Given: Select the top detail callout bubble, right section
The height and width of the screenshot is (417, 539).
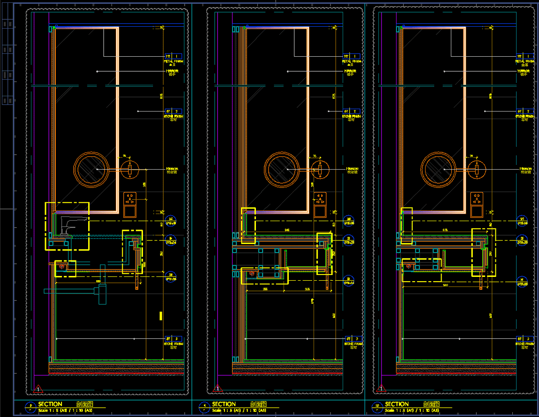Looking at the screenshot, I should (521, 221).
